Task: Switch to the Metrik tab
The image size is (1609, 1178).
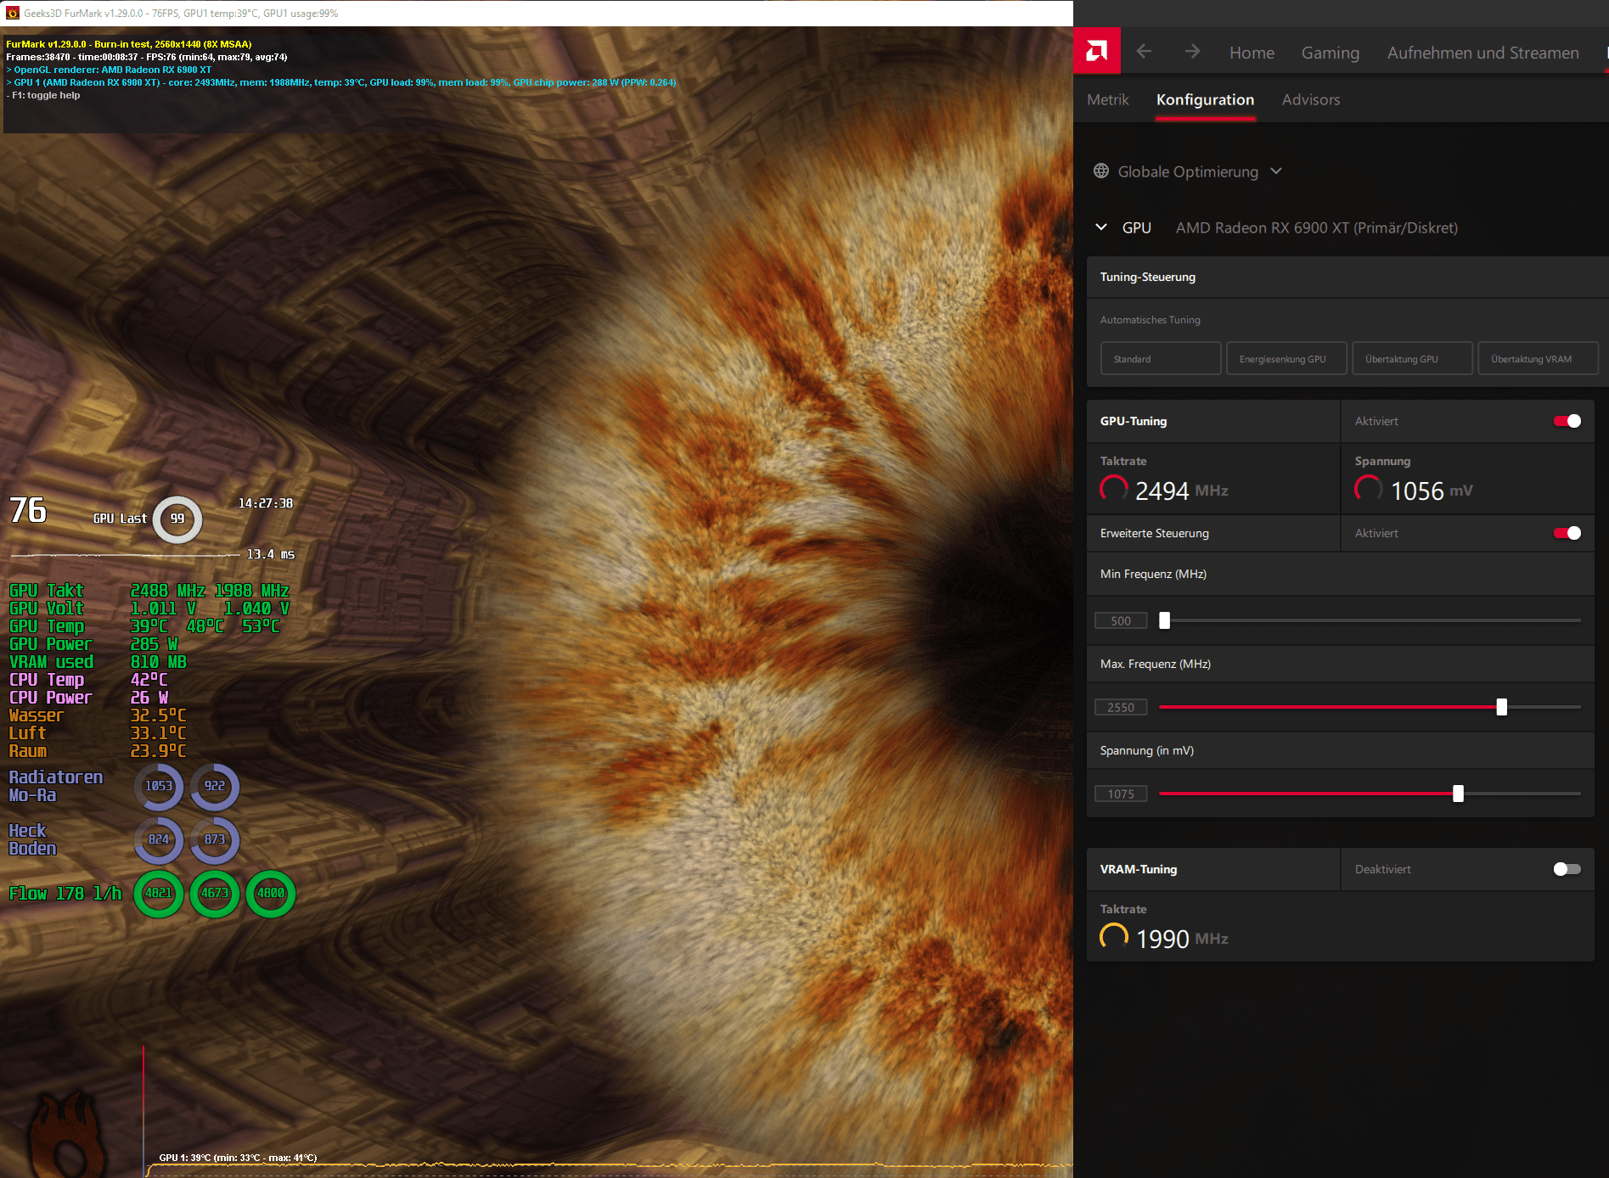Action: coord(1107,99)
